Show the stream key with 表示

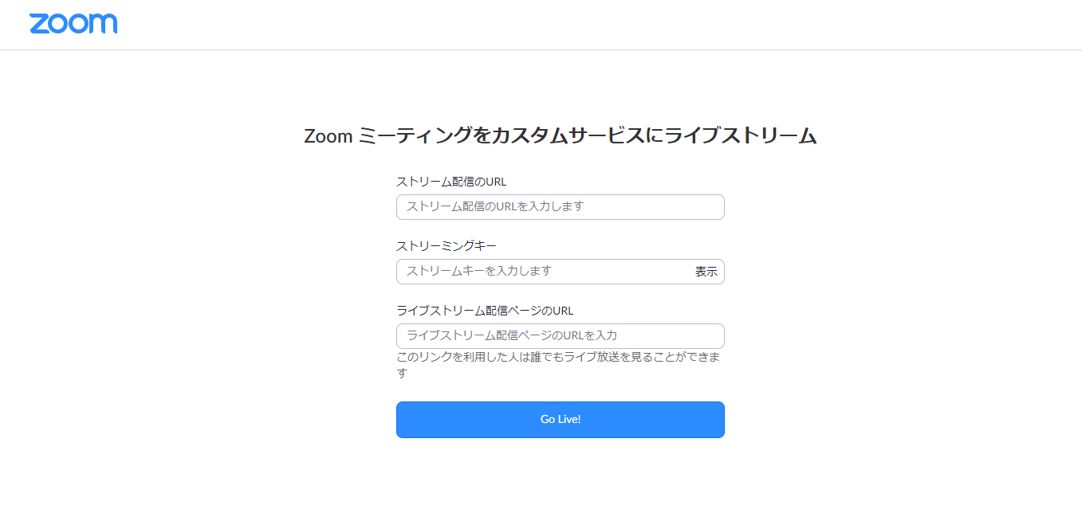click(x=706, y=272)
